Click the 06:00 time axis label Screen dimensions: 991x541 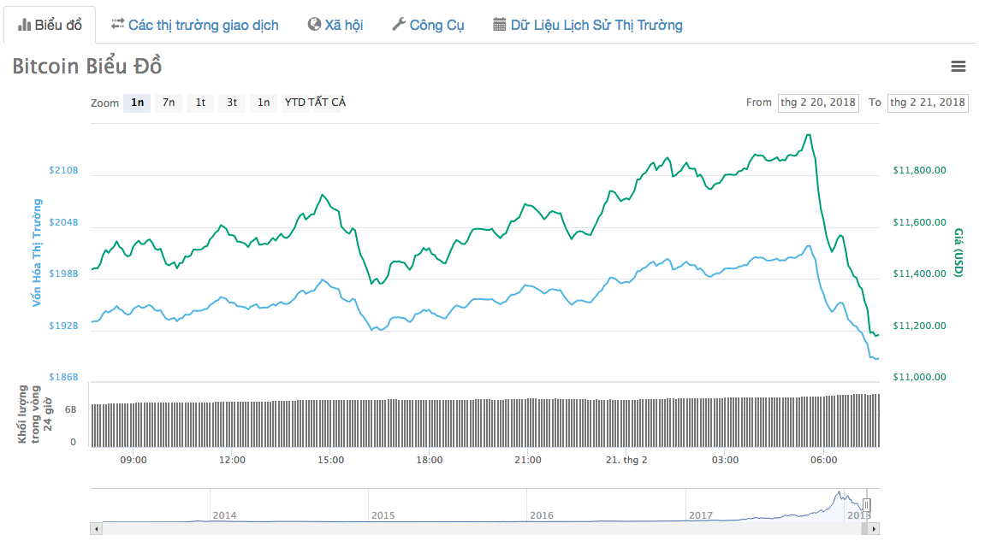[x=823, y=460]
